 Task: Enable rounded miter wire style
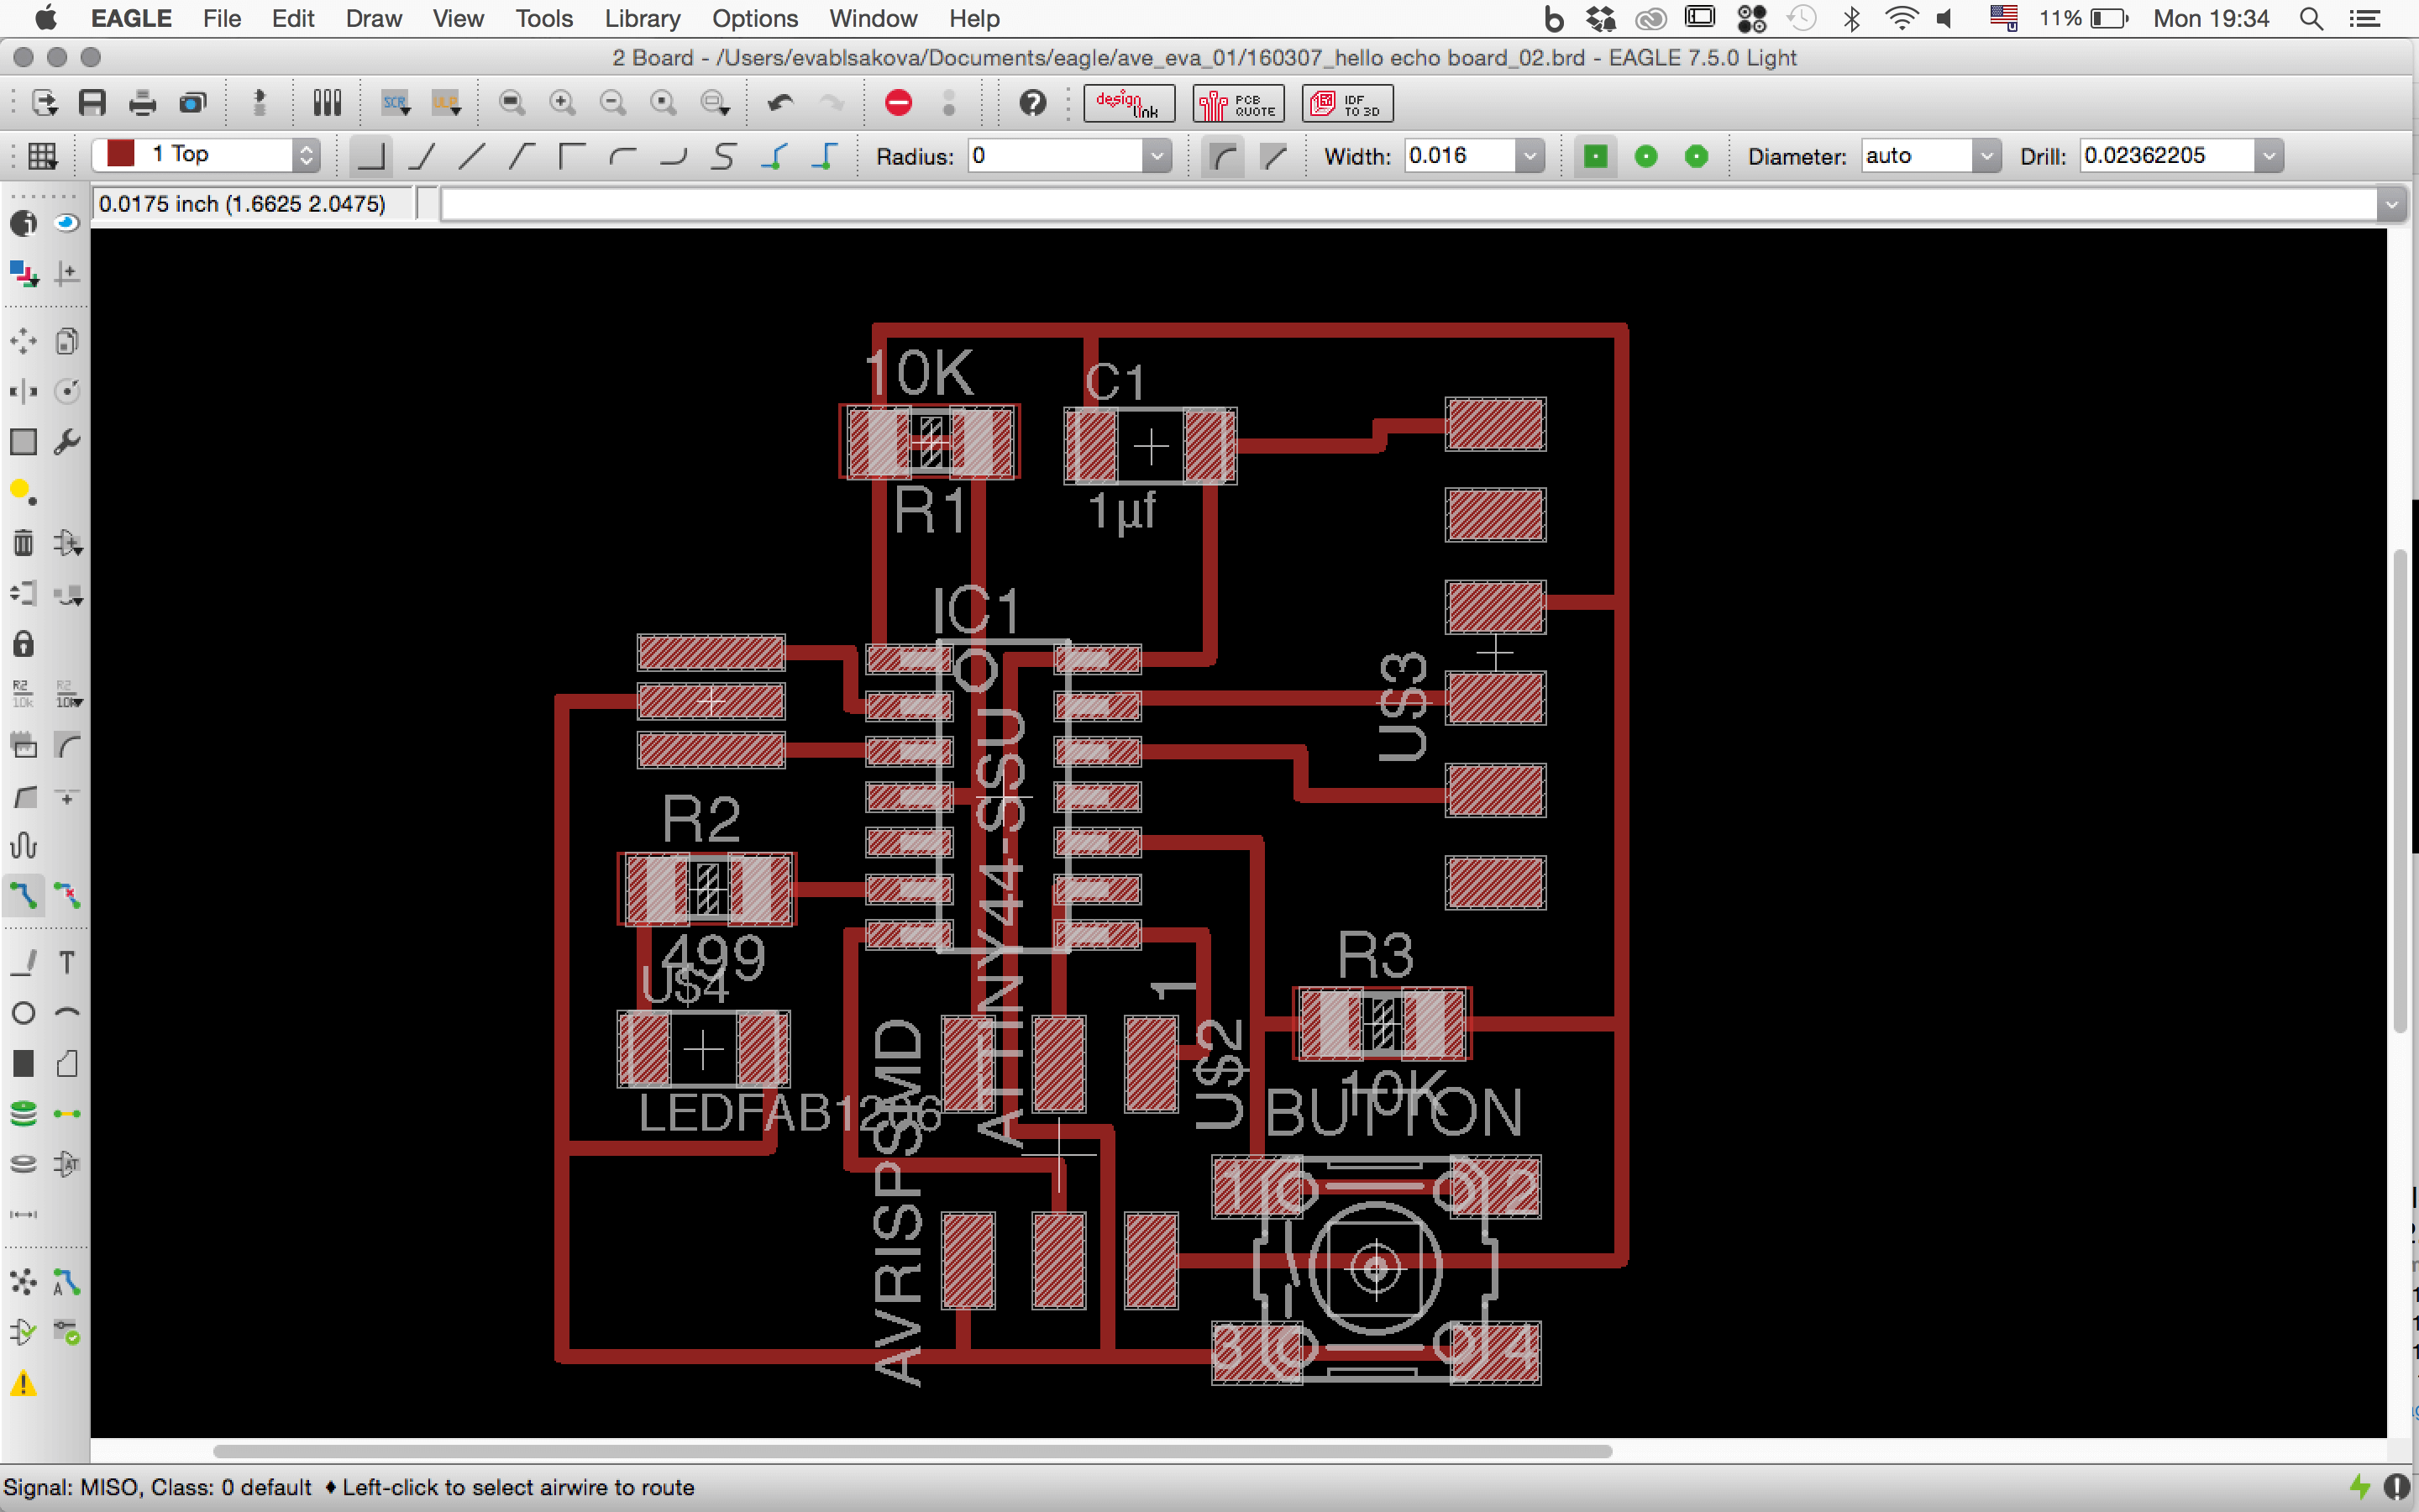click(x=1222, y=156)
